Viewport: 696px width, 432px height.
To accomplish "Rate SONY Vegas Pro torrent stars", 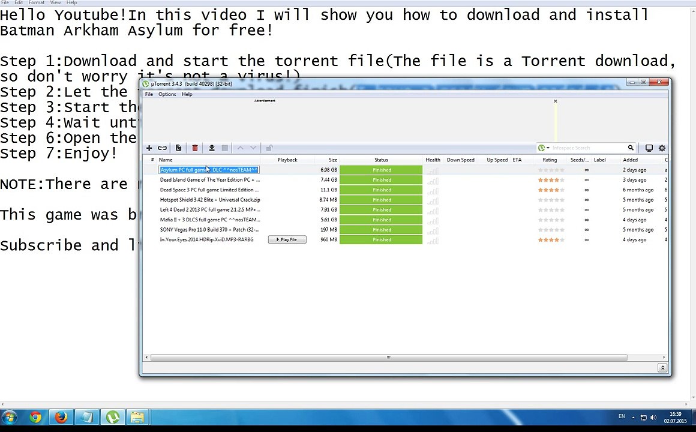I will click(x=551, y=230).
